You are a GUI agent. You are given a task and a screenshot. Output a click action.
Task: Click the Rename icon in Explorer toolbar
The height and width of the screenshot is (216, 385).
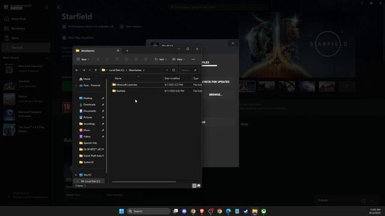pos(126,59)
